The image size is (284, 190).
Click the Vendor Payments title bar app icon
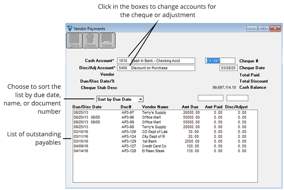70,28
